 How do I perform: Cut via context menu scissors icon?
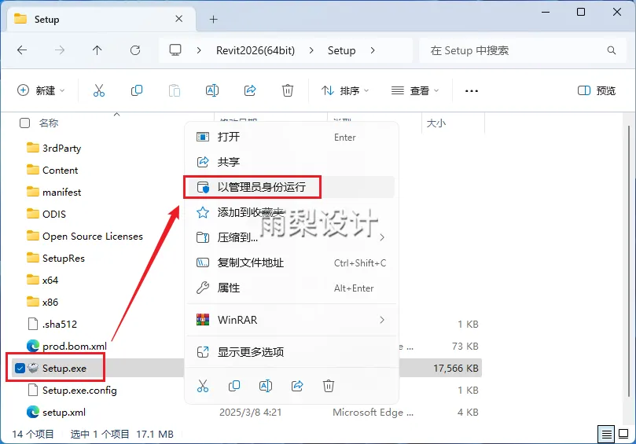(203, 386)
